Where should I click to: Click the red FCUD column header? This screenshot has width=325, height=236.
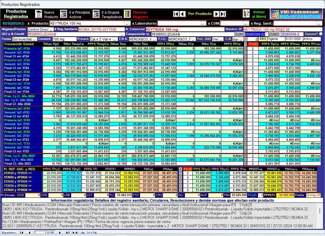[x=253, y=44]
